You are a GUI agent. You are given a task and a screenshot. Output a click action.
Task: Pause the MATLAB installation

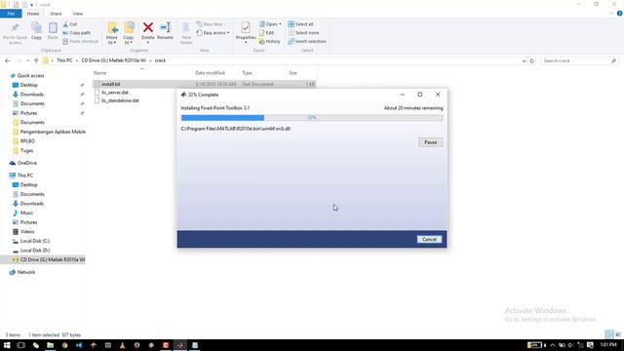click(x=430, y=142)
